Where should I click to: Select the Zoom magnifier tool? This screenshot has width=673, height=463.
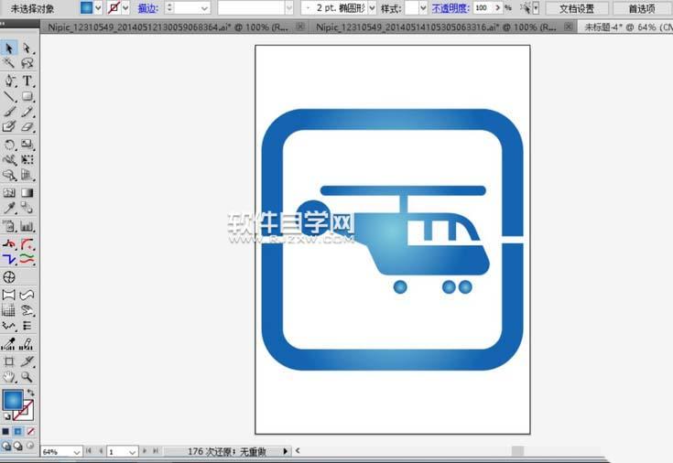pyautogui.click(x=27, y=376)
